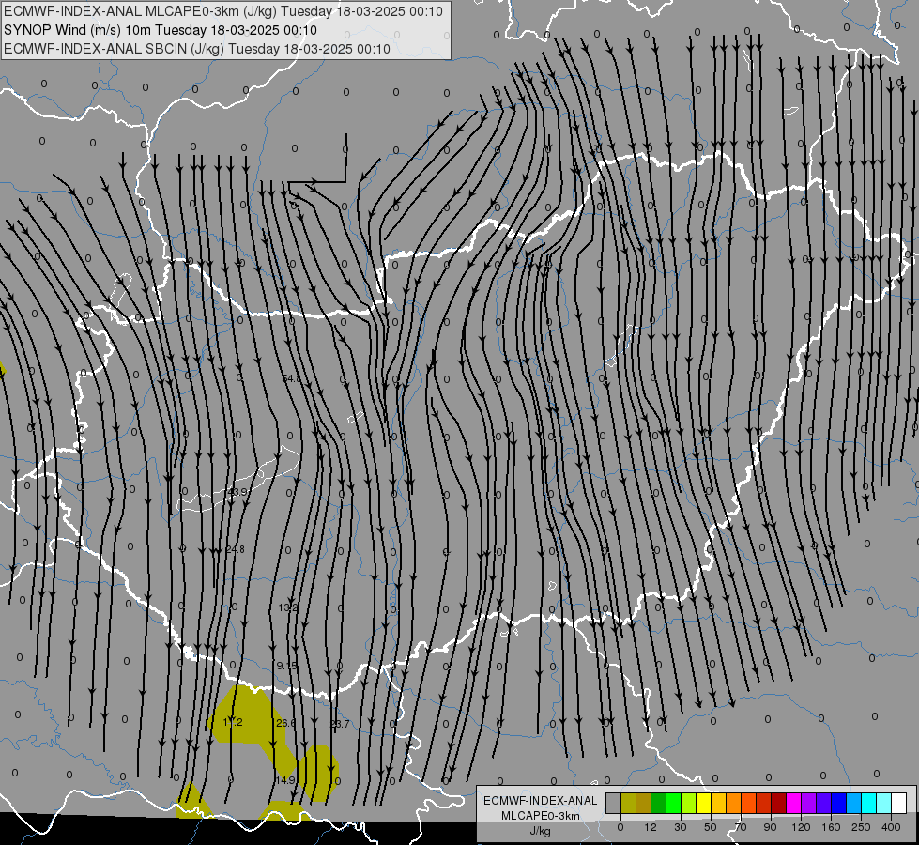This screenshot has height=845, width=919.
Task: Click the 160 tick label on legend
Action: click(831, 827)
